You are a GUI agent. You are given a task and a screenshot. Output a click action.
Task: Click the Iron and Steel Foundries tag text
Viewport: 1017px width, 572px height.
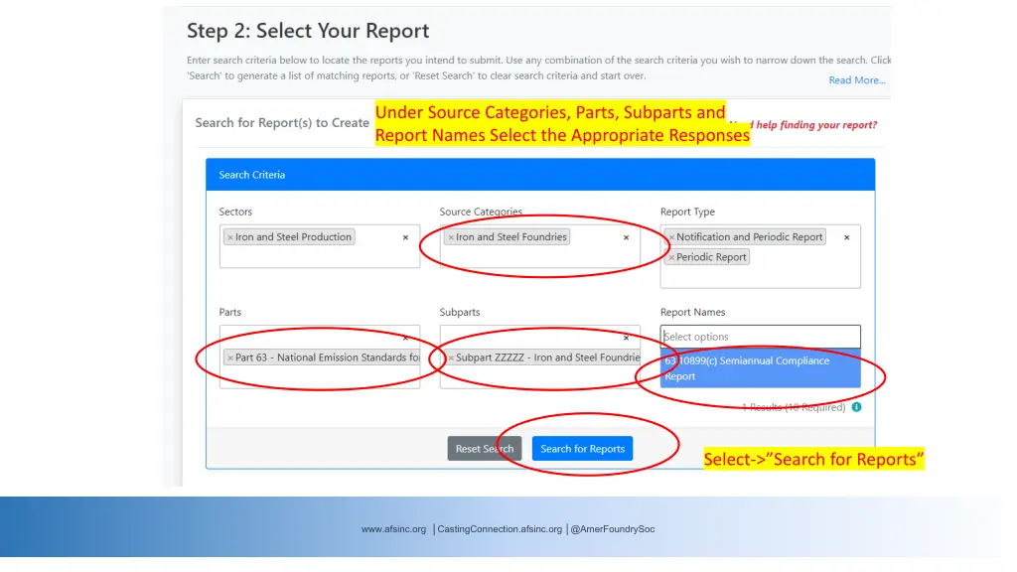point(511,237)
